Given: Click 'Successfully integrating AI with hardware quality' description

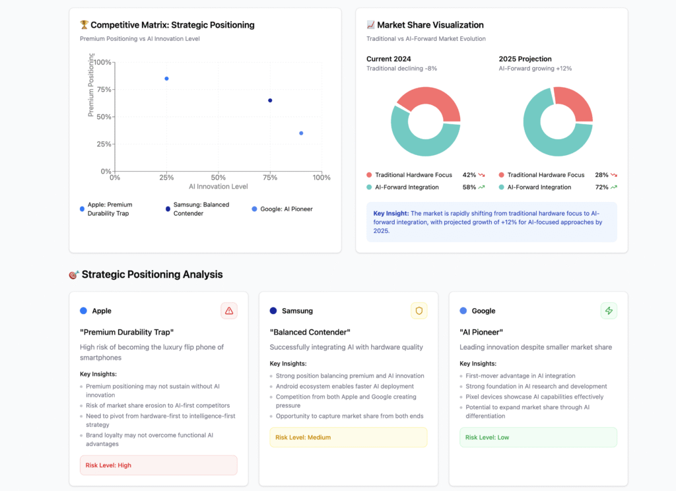Looking at the screenshot, I should tap(346, 347).
